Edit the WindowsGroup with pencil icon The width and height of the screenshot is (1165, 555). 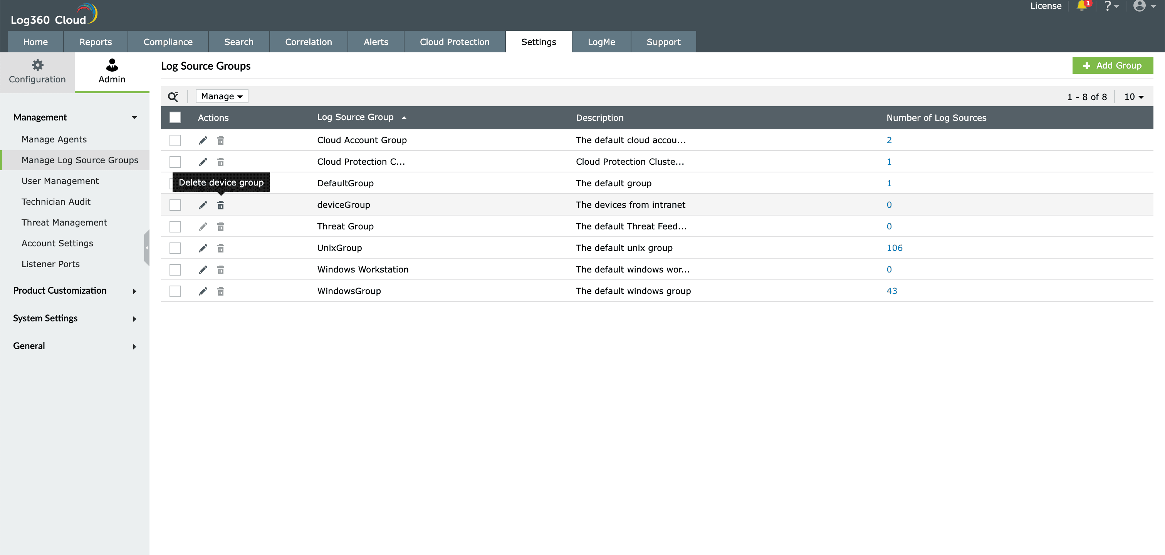203,291
